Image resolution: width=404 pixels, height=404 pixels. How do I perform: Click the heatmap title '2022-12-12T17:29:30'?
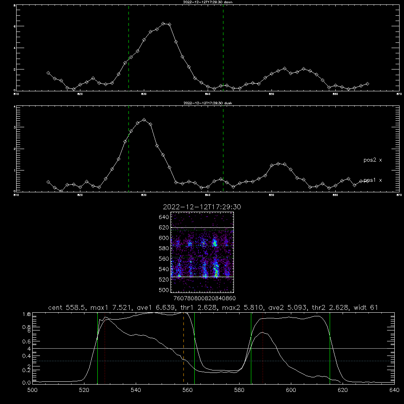(202, 207)
